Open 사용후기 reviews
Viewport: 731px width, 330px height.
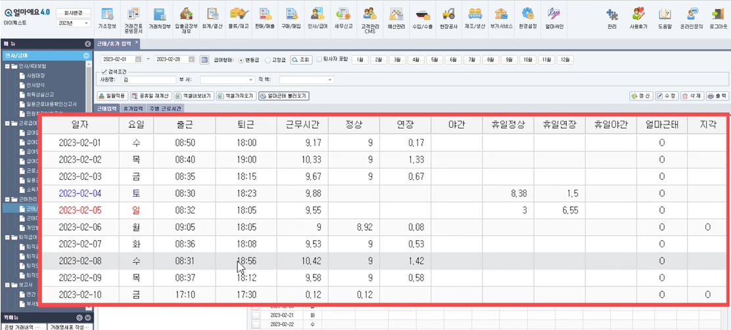pyautogui.click(x=638, y=18)
